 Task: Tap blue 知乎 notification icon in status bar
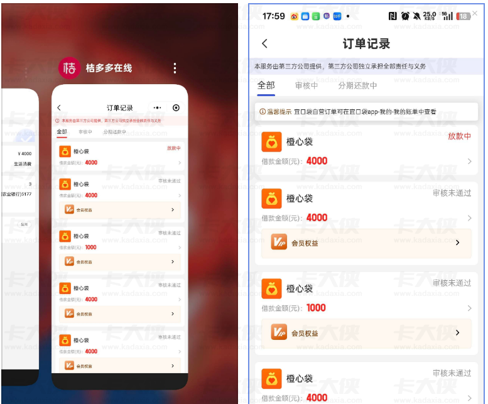pos(337,16)
